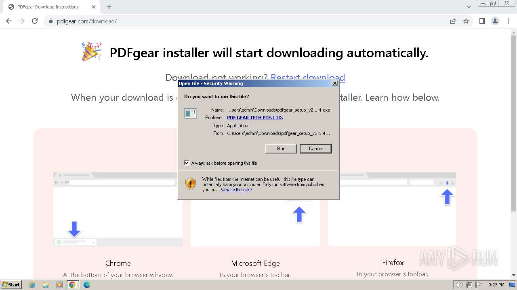Uncheck Always ask before opening this file
Image resolution: width=517 pixels, height=290 pixels.
[x=187, y=163]
